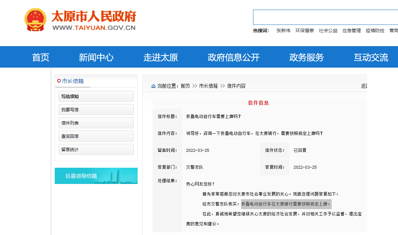Go to 走进太原 section

[161, 57]
